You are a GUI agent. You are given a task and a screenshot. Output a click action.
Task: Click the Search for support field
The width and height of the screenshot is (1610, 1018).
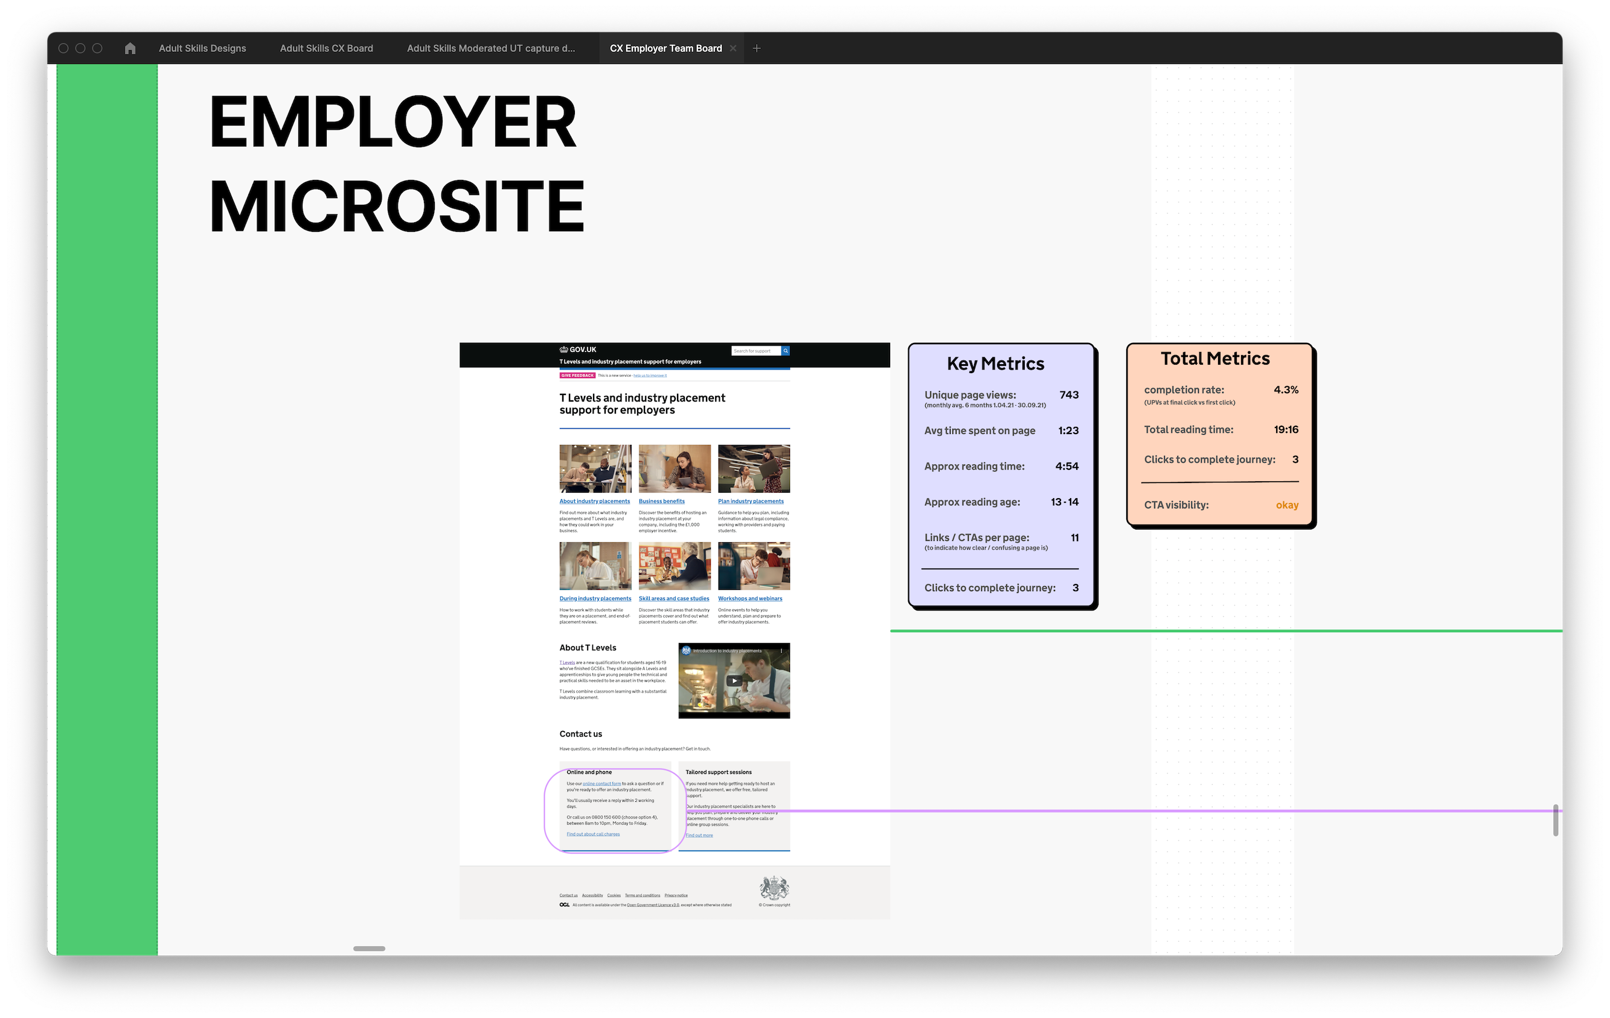click(755, 351)
